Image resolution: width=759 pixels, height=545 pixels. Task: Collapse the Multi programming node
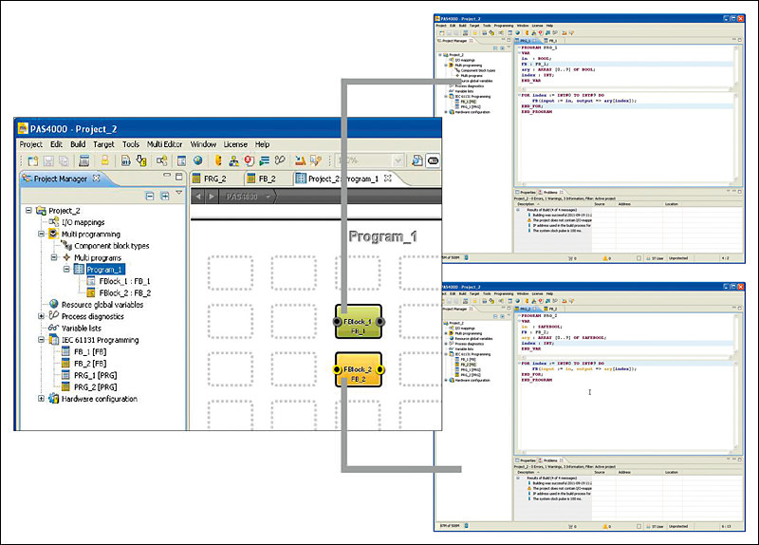click(41, 234)
